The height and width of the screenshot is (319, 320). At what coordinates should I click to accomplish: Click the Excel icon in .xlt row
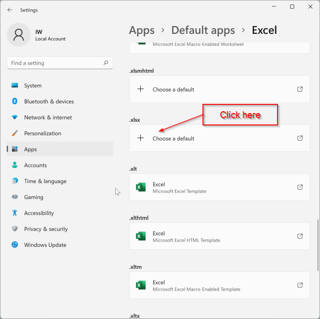[141, 187]
